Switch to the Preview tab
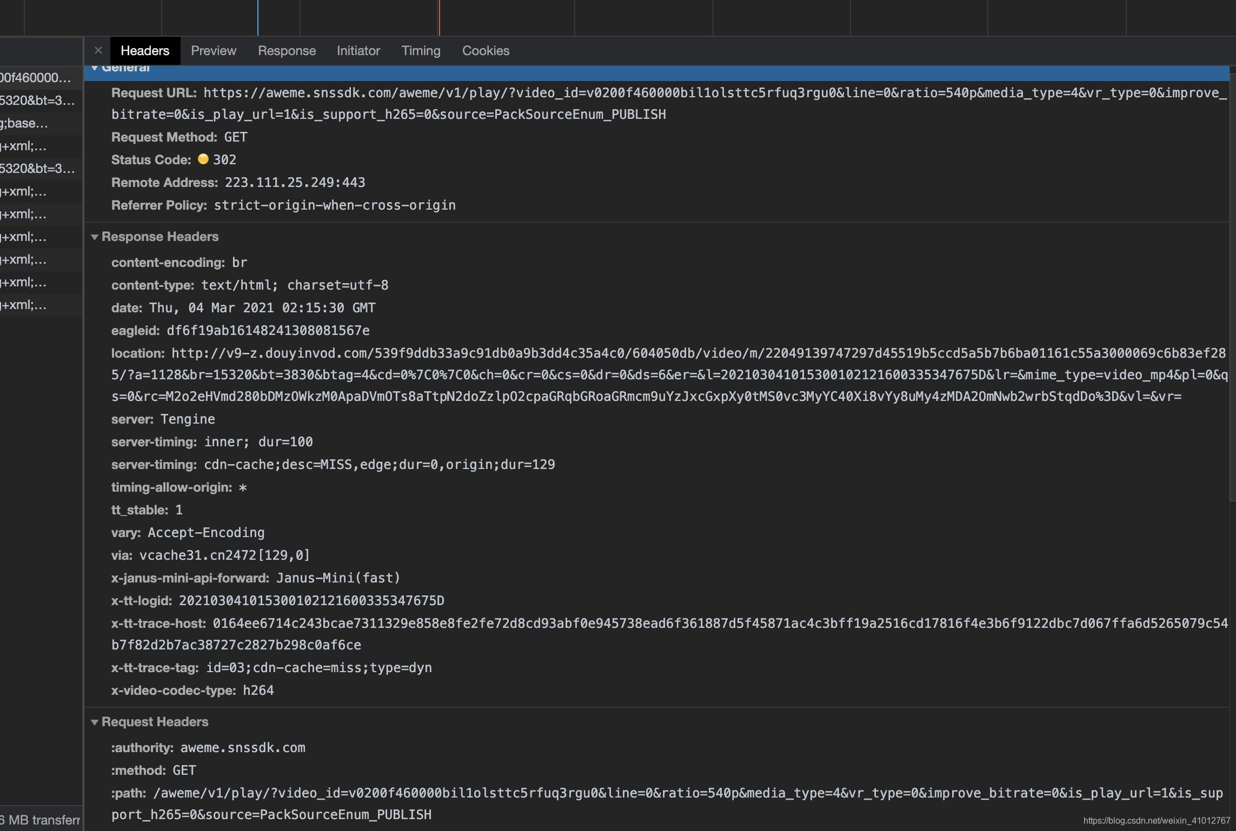1236x831 pixels. [213, 51]
